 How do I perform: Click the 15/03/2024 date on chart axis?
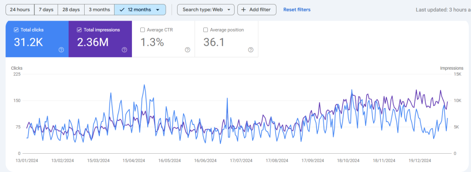click(x=98, y=161)
